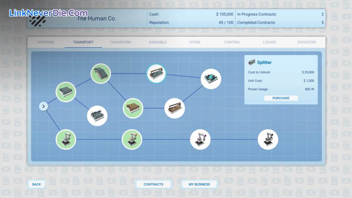Image resolution: width=352 pixels, height=198 pixels.
Task: Switch to the Control tab
Action: pyautogui.click(x=232, y=42)
